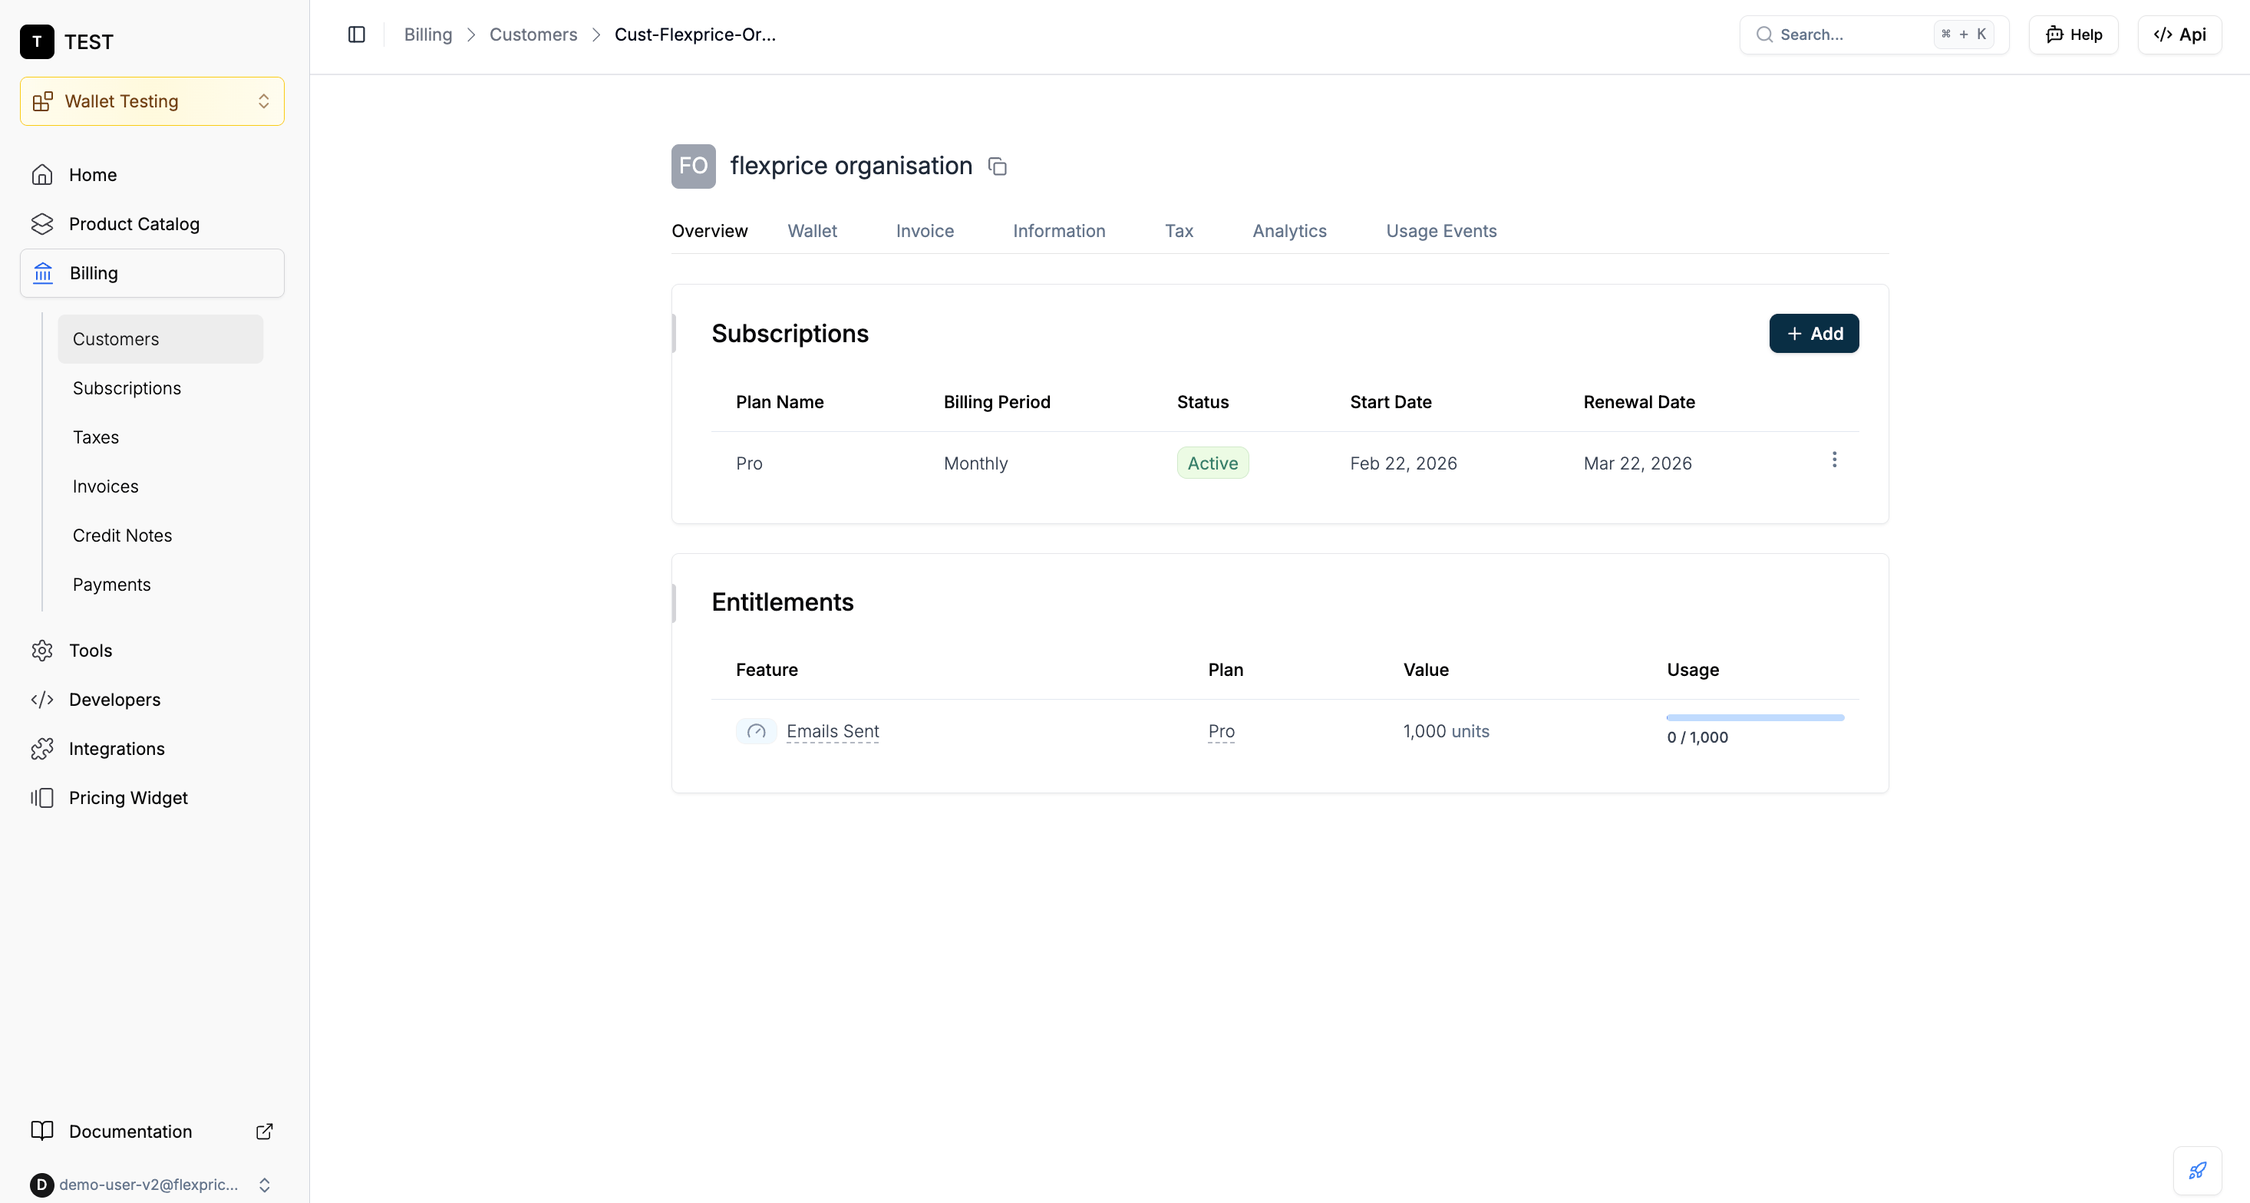Select Invoices under Billing
The height and width of the screenshot is (1203, 2250).
160,486
